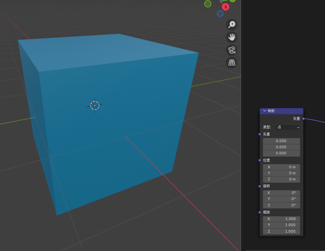Image resolution: width=325 pixels, height=251 pixels.
Task: Click the 缩放 input socket dot
Action: (260, 212)
